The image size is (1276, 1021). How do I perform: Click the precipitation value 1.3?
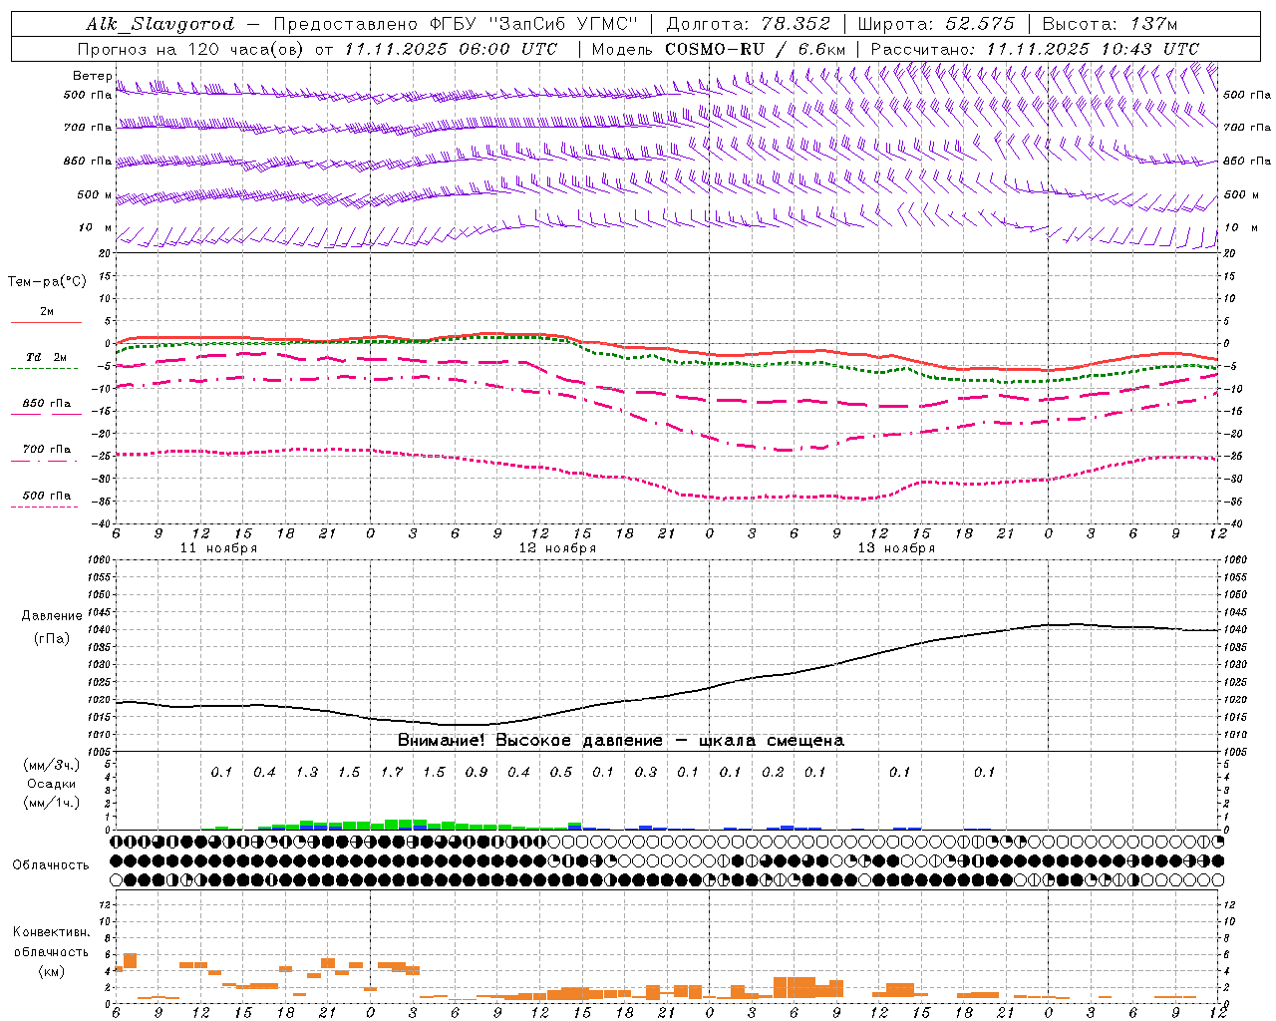pos(307,773)
